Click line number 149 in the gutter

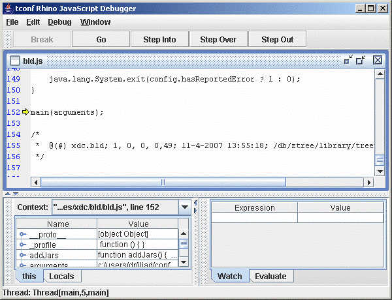pyautogui.click(x=13, y=79)
